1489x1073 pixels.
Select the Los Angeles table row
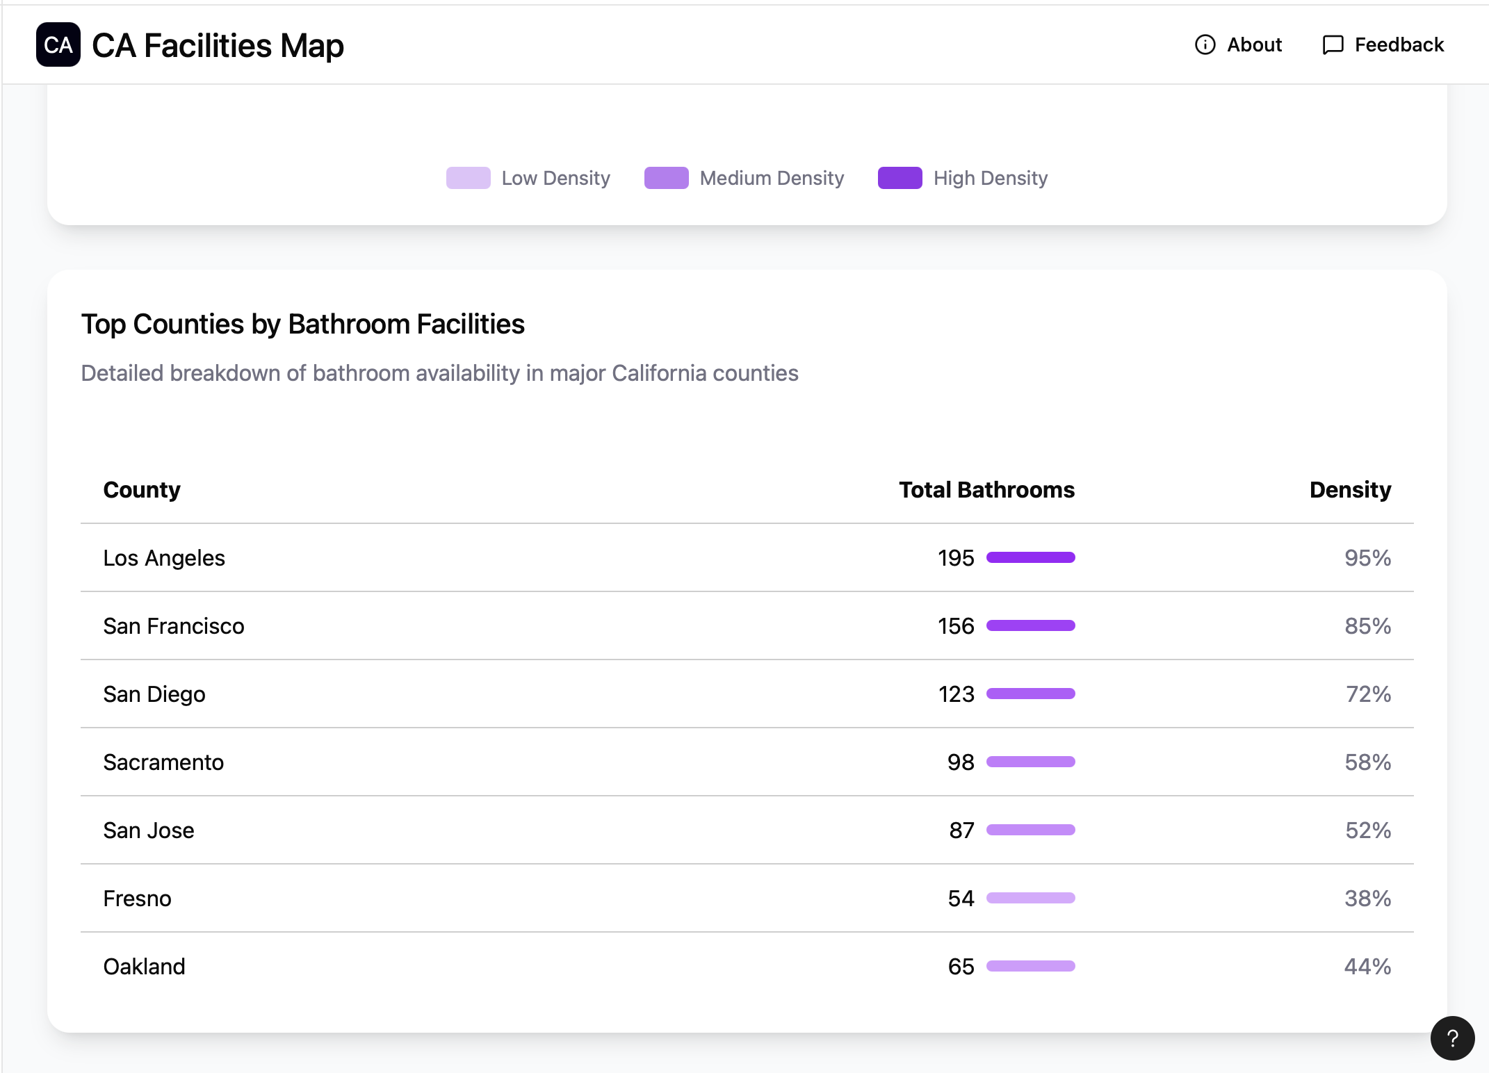[164, 558]
